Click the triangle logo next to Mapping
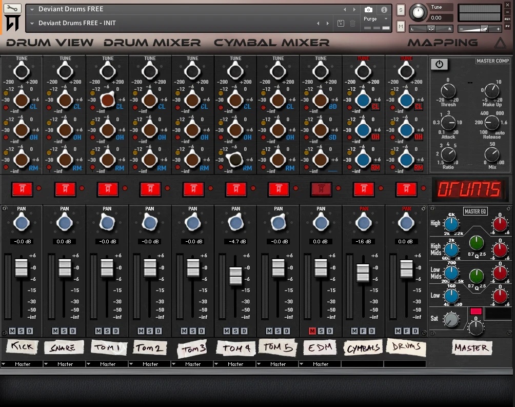Viewport: 515px width, 407px height. (500, 43)
